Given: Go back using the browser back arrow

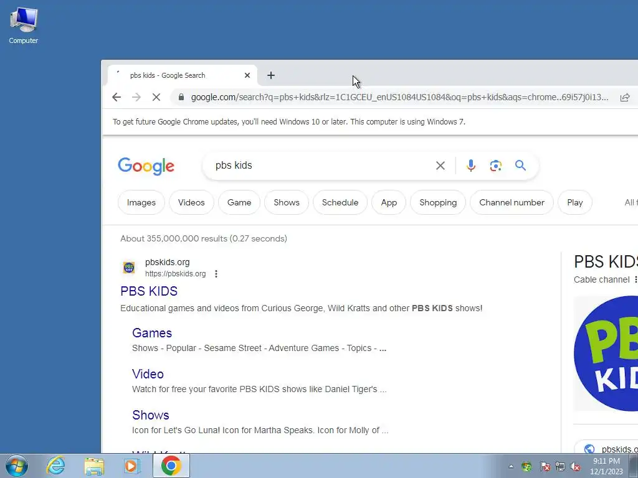Looking at the screenshot, I should click(x=117, y=97).
